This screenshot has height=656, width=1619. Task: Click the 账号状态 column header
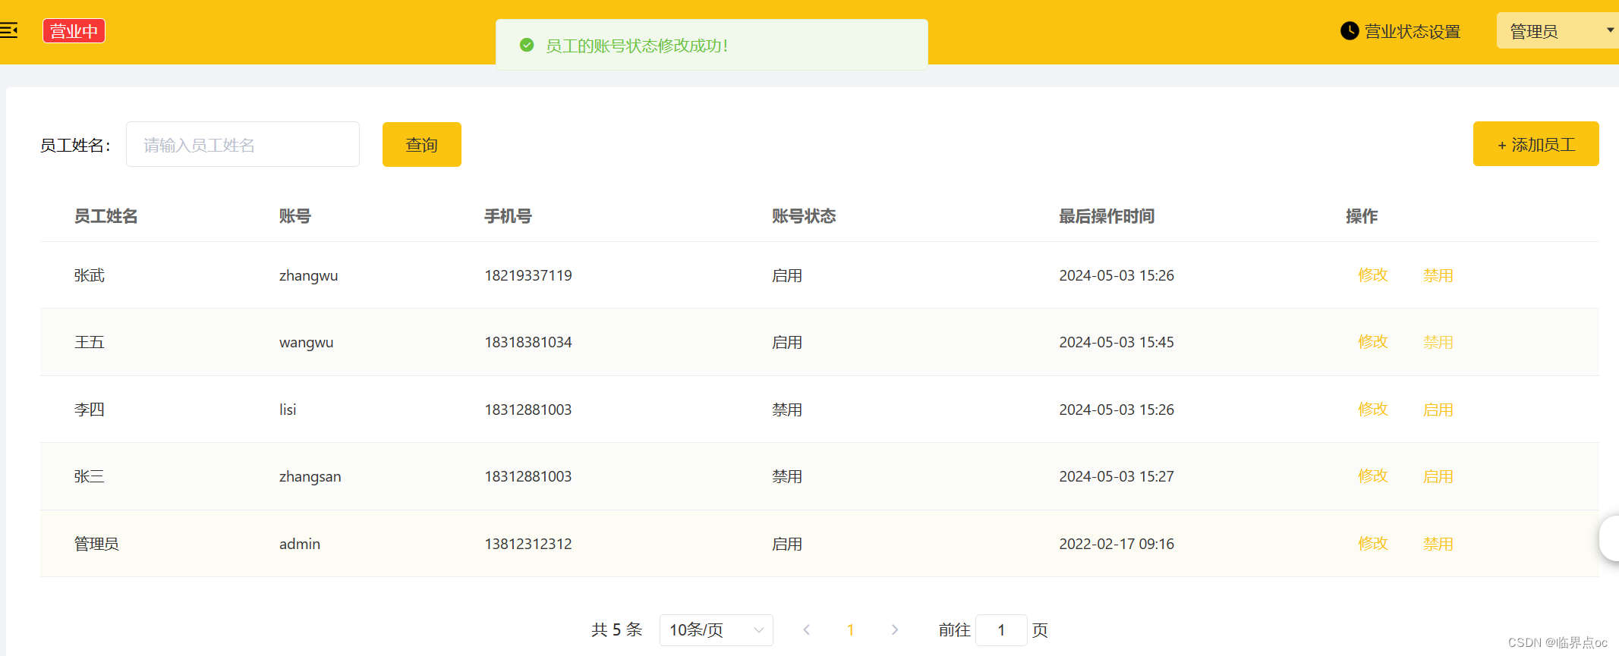click(804, 216)
